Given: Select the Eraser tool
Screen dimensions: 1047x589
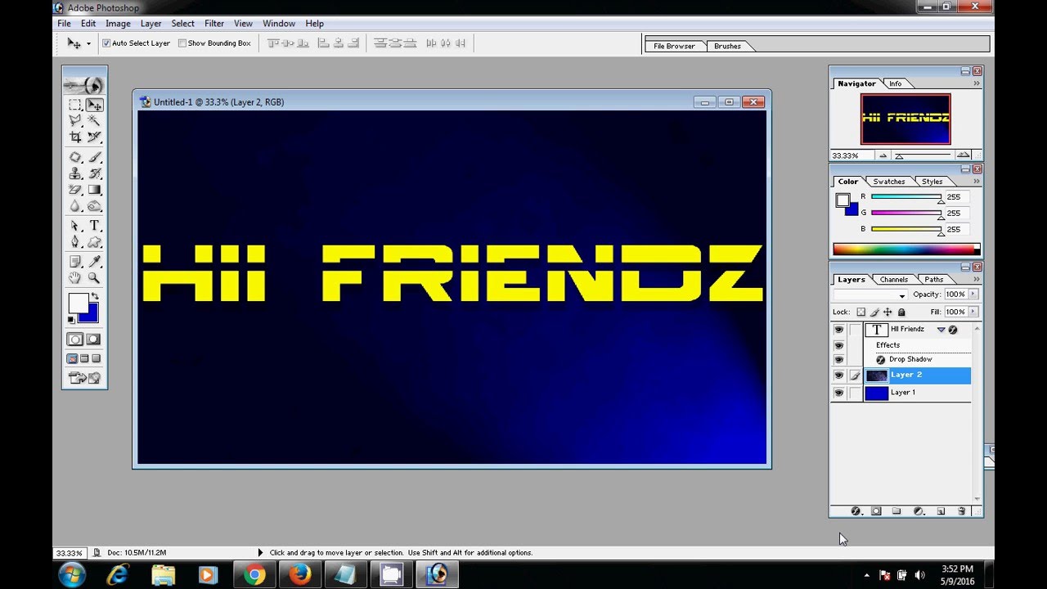Looking at the screenshot, I should [75, 190].
